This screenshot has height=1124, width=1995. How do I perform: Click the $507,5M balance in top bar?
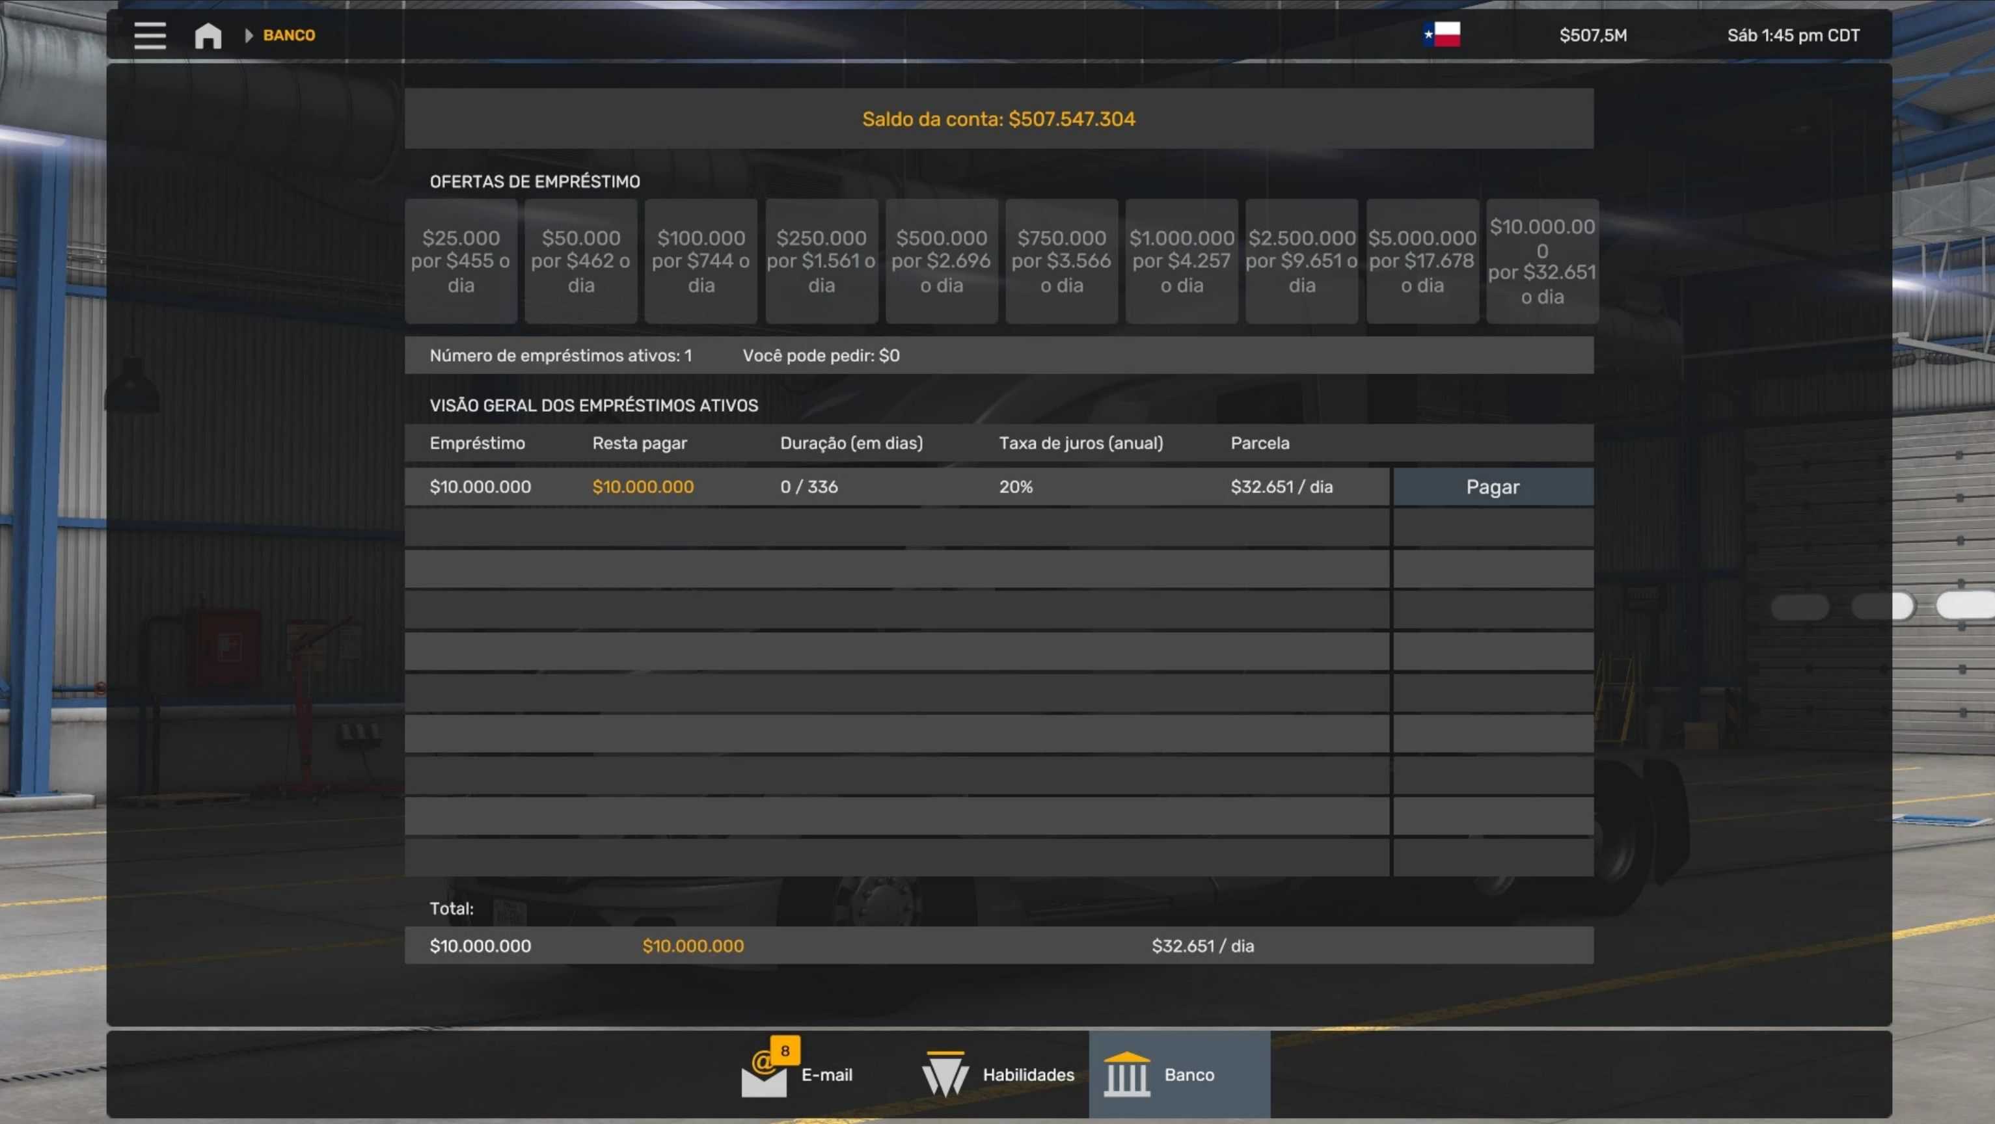click(1592, 35)
